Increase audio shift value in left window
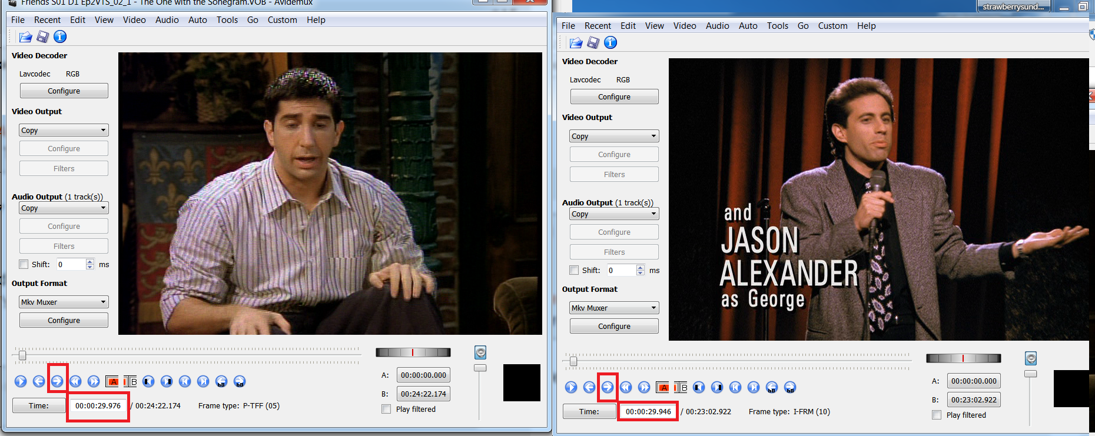The image size is (1095, 436). (x=89, y=262)
